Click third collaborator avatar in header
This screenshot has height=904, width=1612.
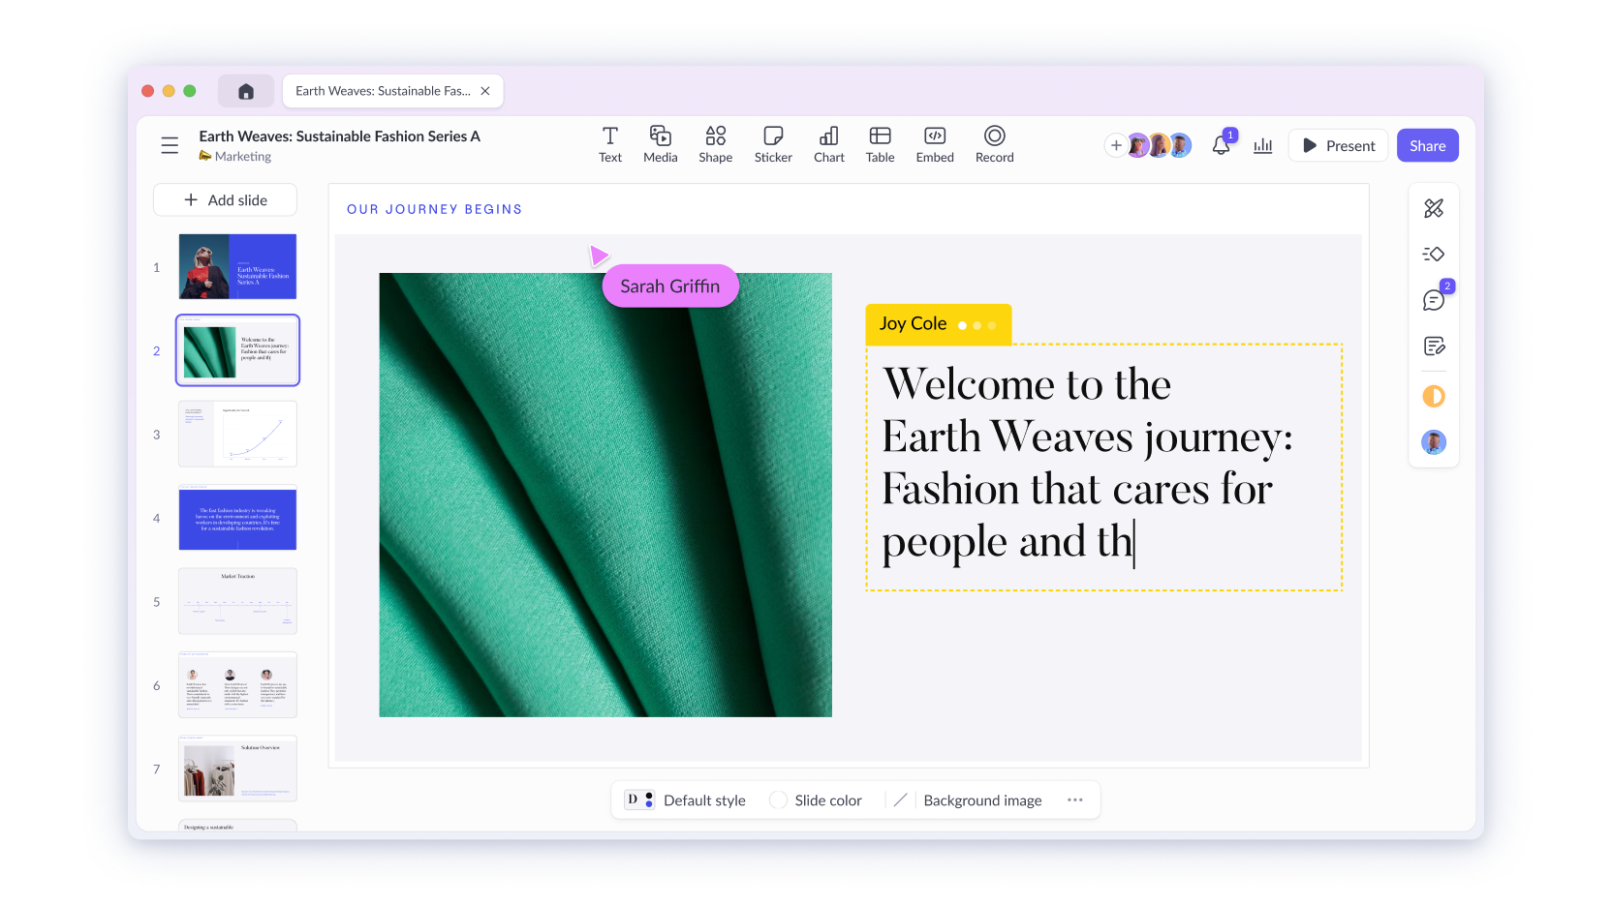click(1180, 145)
